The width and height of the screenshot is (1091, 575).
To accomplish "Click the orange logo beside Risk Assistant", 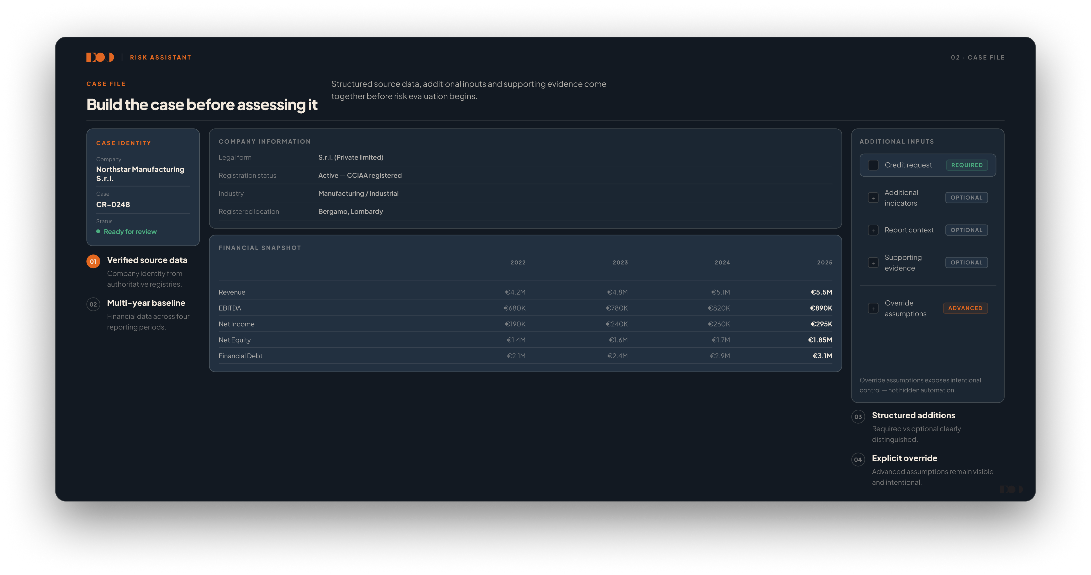I will pyautogui.click(x=100, y=57).
